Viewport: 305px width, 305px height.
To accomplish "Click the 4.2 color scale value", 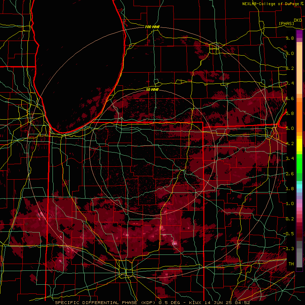I will click(x=290, y=144).
